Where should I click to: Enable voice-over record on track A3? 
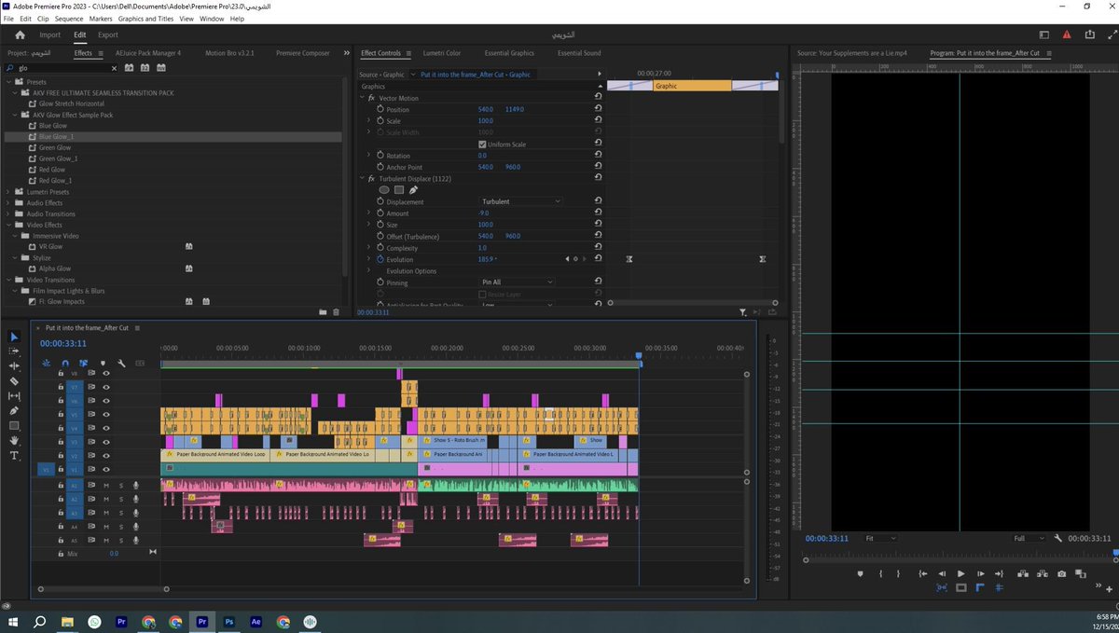coord(135,513)
